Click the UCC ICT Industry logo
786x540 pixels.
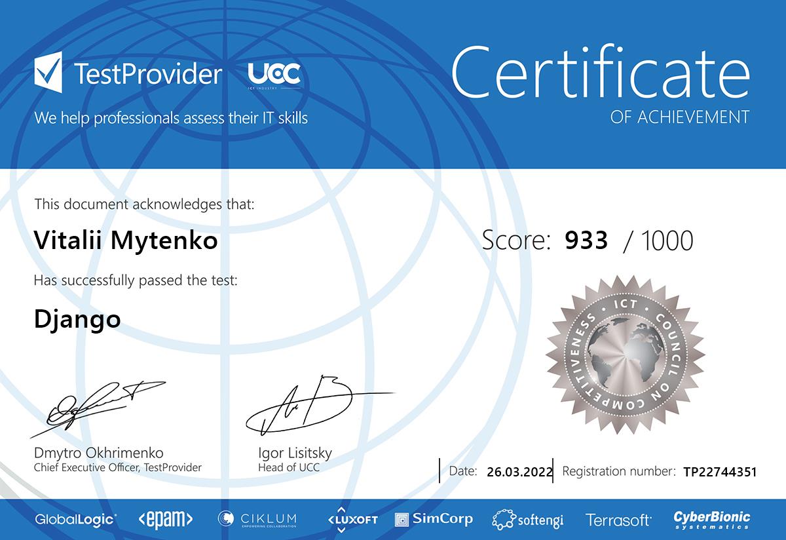(274, 75)
